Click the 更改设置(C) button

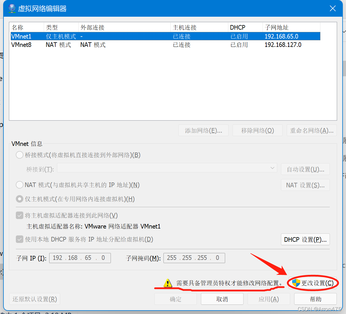point(313,283)
